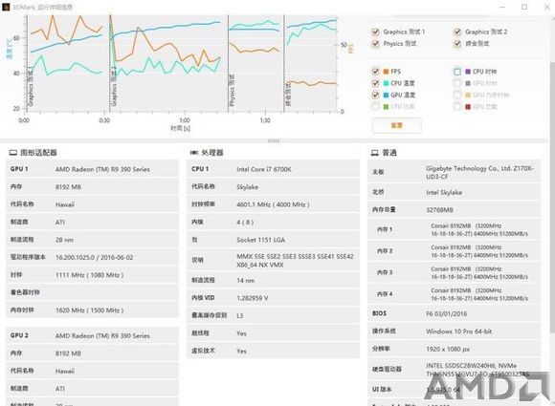Maximize the 3DMark window
555x406 pixels.
click(x=524, y=7)
